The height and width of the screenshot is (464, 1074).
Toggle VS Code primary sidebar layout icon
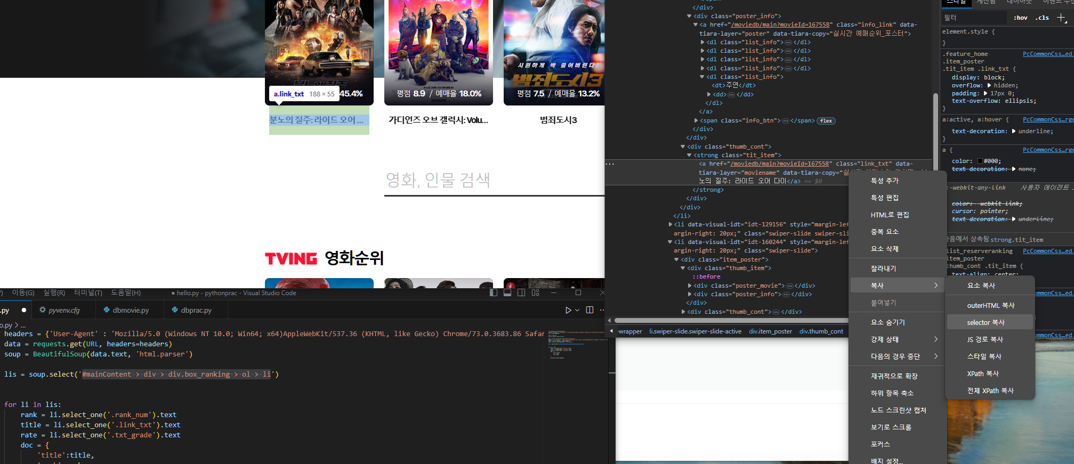494,292
